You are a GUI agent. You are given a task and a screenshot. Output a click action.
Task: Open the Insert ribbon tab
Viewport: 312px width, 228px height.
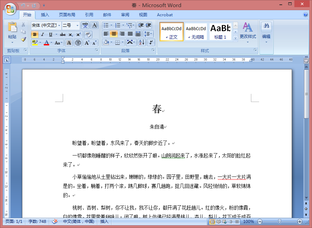(x=45, y=15)
